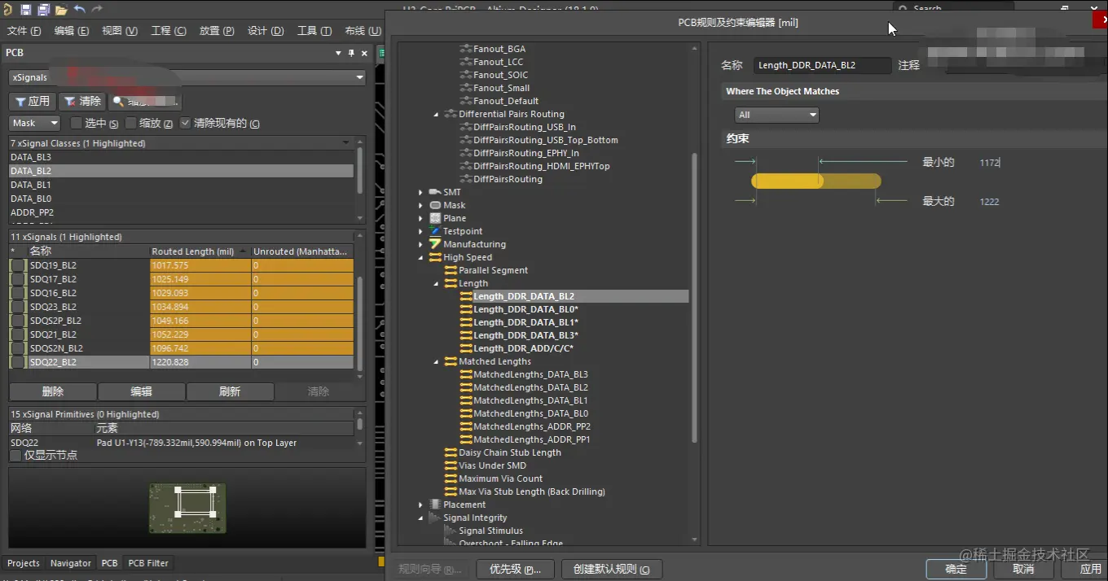Click the 创建默认规则 button

coord(612,569)
